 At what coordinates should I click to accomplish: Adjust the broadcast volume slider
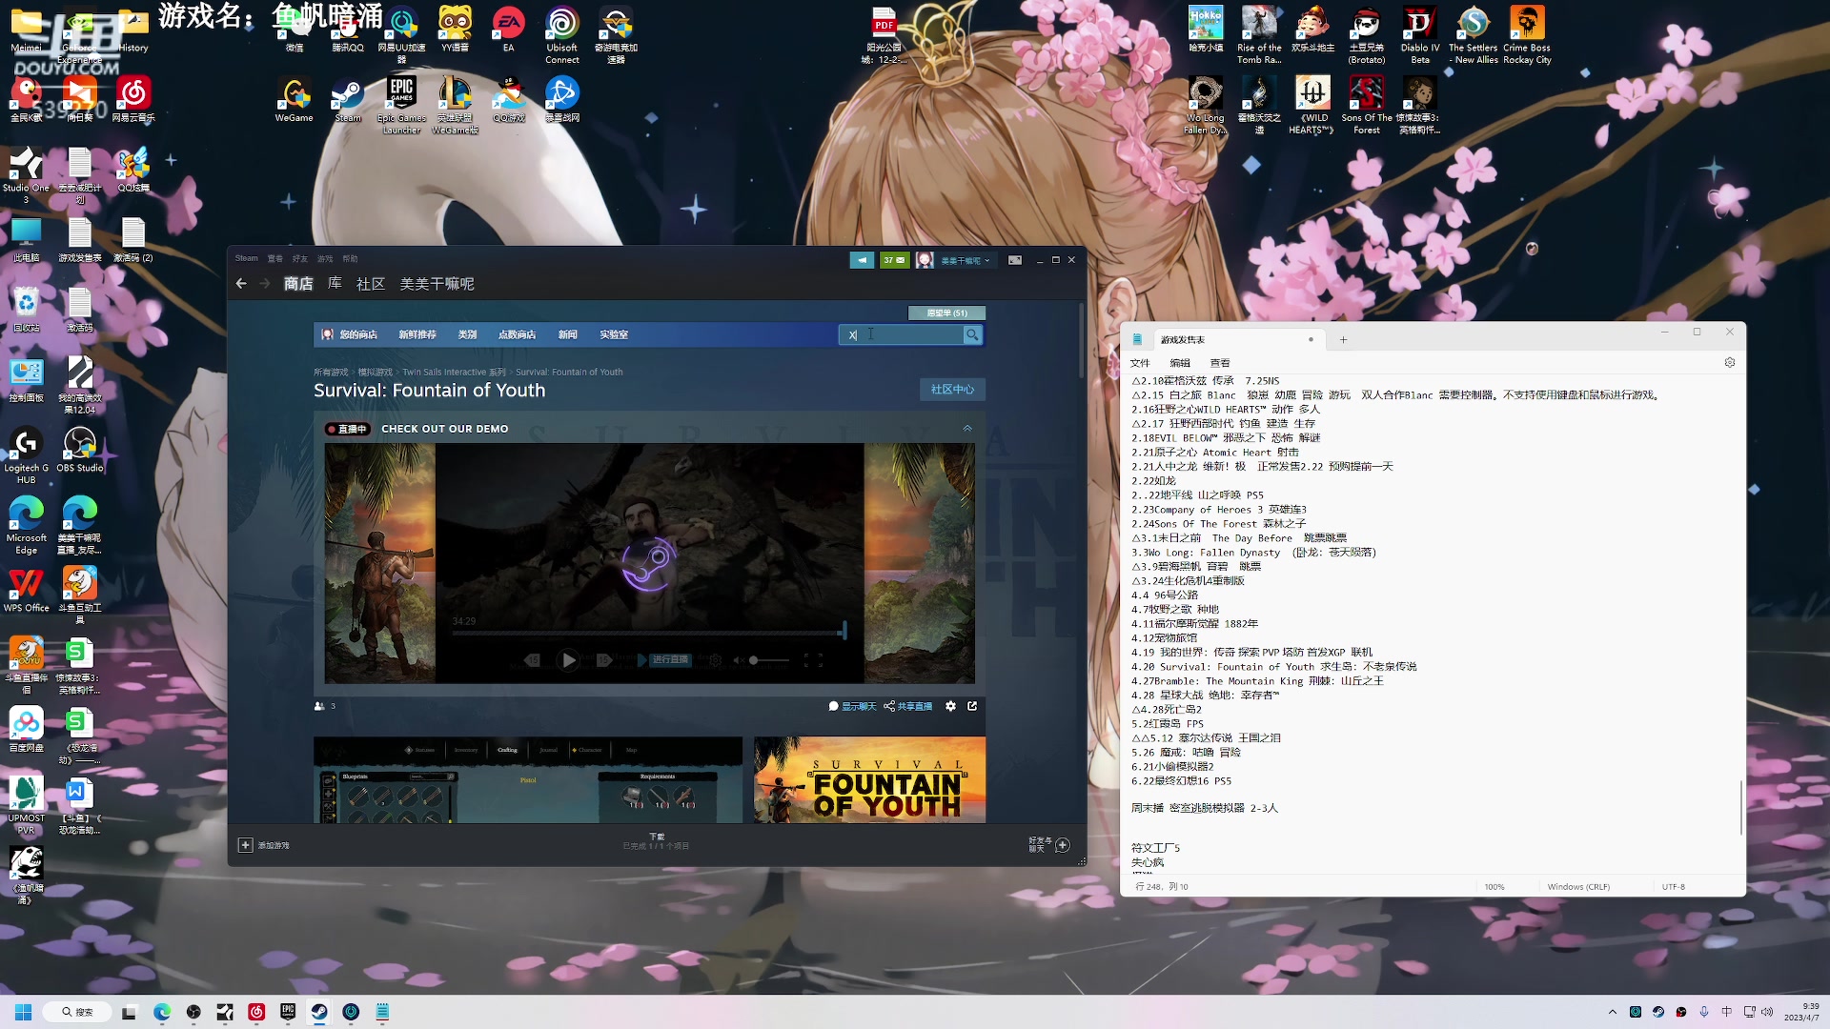point(769,660)
